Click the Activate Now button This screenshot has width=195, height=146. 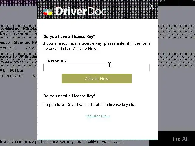(x=97, y=78)
